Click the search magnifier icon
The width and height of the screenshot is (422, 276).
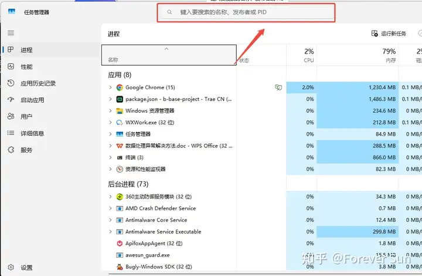point(169,12)
